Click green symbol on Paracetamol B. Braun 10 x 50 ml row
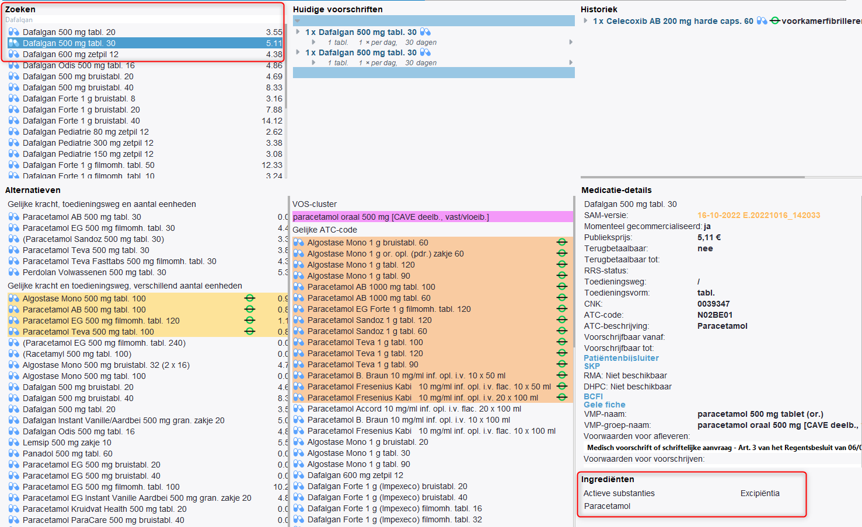Viewport: 862px width, 527px height. coord(562,375)
